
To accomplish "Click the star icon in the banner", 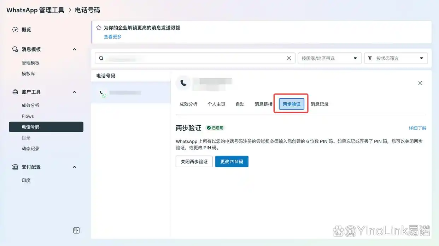I will (x=99, y=28).
